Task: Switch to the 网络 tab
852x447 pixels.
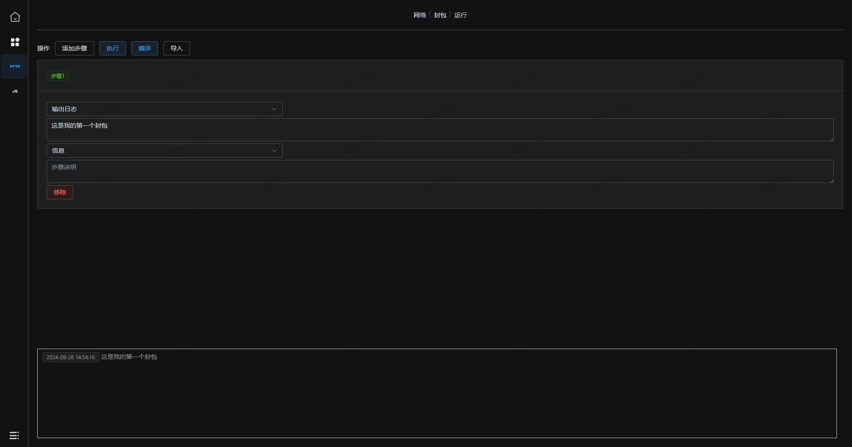Action: point(419,15)
